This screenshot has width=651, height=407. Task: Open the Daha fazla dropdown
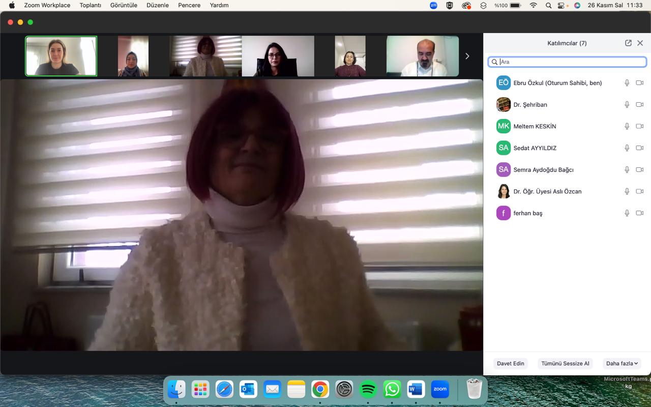point(622,363)
